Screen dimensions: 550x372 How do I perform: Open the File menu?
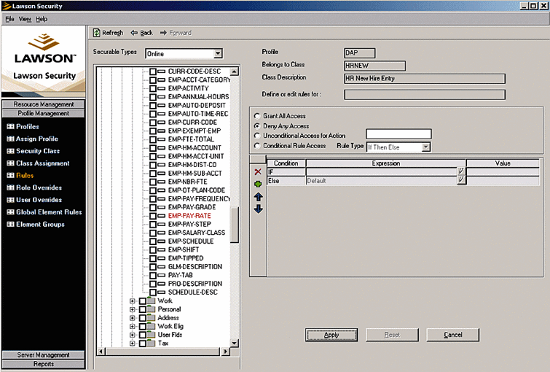9,19
